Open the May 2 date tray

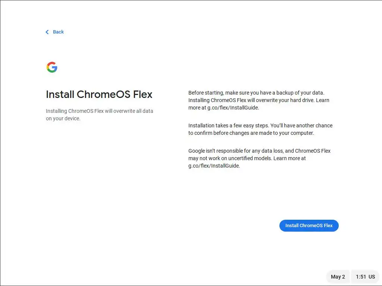338,277
